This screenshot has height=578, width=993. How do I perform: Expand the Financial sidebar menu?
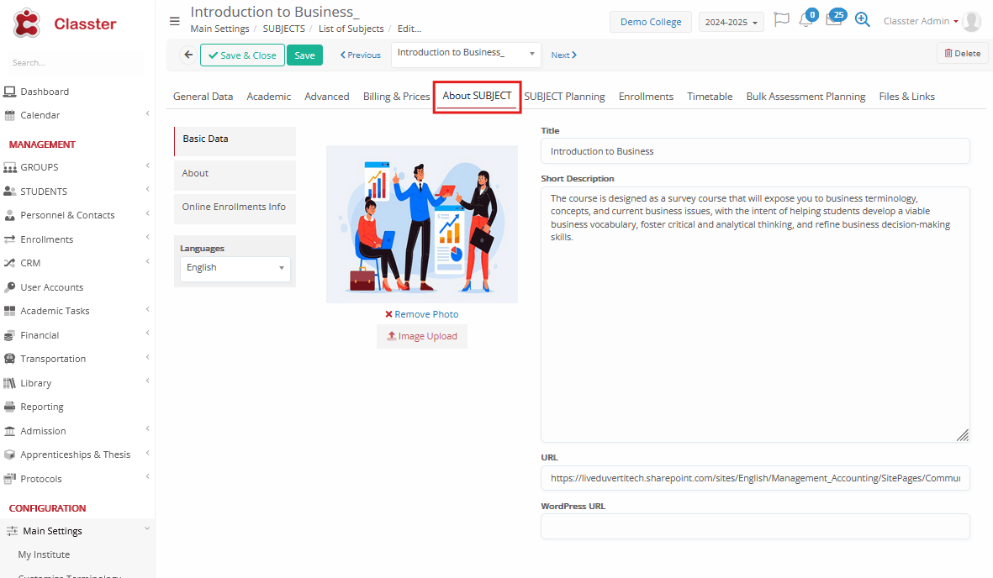click(77, 335)
